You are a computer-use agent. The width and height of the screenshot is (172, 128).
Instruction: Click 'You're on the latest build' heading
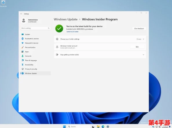click(x=84, y=26)
